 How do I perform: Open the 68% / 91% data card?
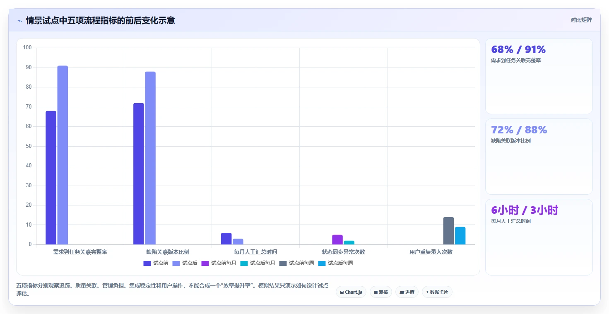click(x=539, y=76)
